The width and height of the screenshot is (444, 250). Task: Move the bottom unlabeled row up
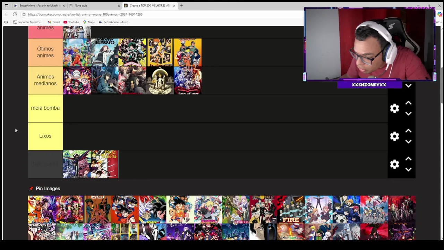(408, 159)
